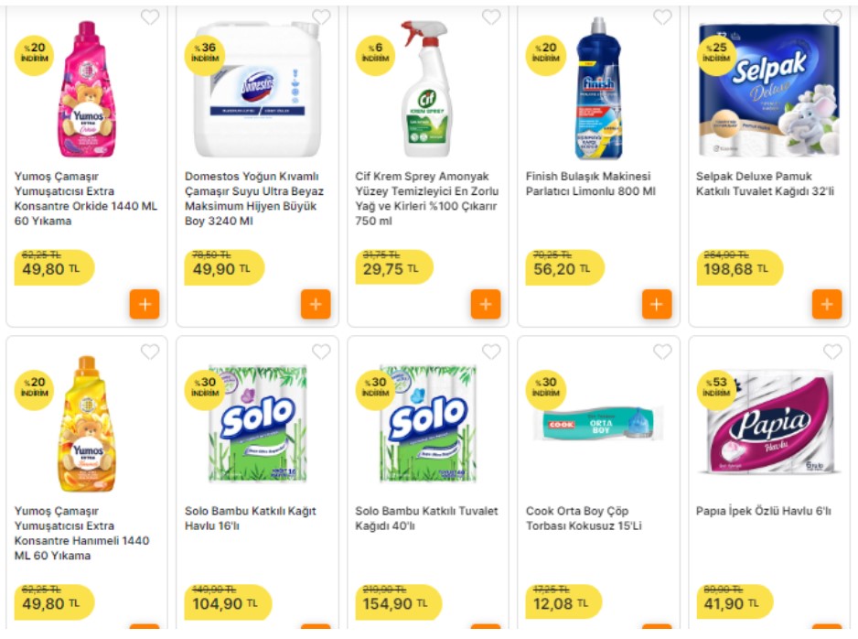
Task: Add Selpak Deluxe toilet paper to cart
Action: coord(829,304)
